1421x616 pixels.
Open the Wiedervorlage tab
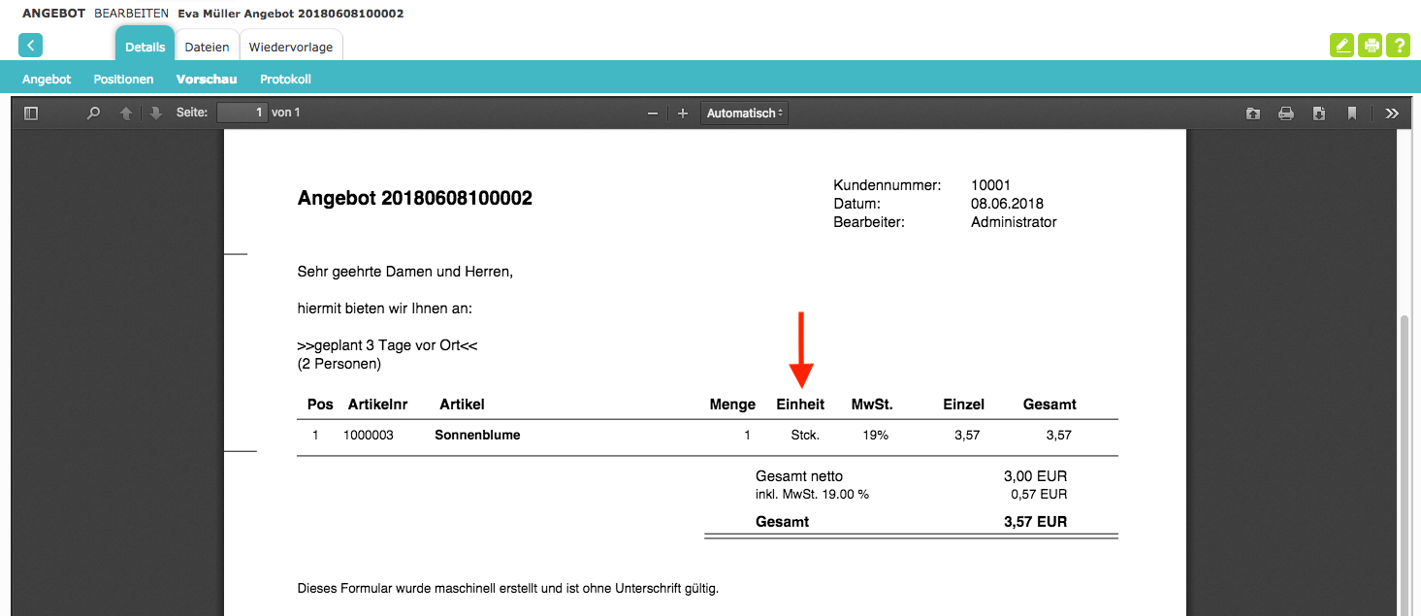coord(291,47)
